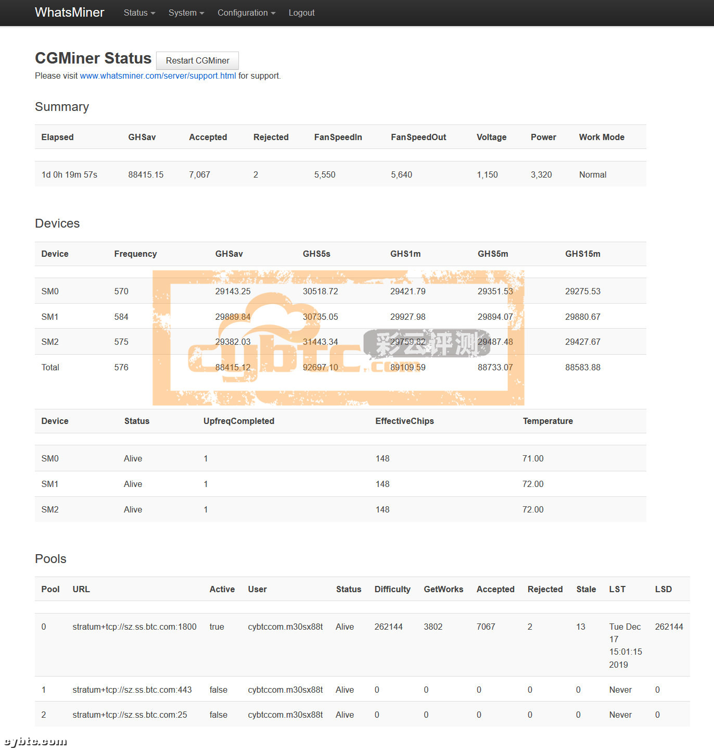
Task: Click the Devices section heading
Action: click(57, 223)
